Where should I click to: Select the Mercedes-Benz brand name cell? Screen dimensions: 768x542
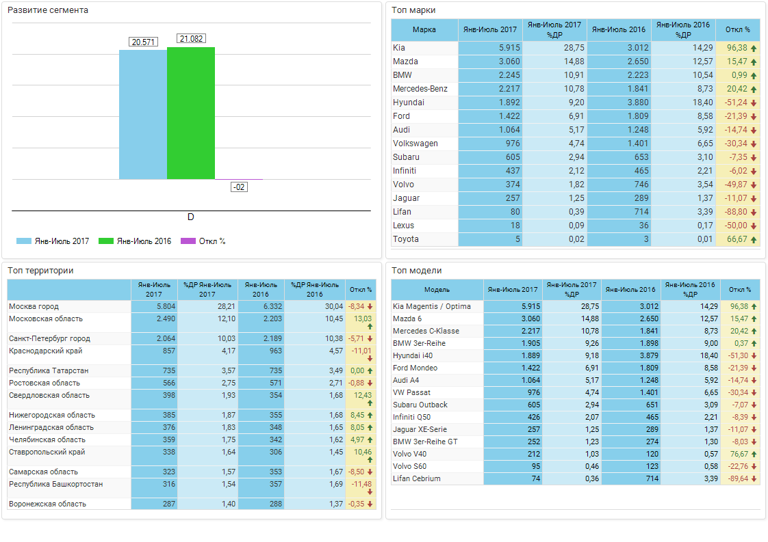[x=424, y=89]
